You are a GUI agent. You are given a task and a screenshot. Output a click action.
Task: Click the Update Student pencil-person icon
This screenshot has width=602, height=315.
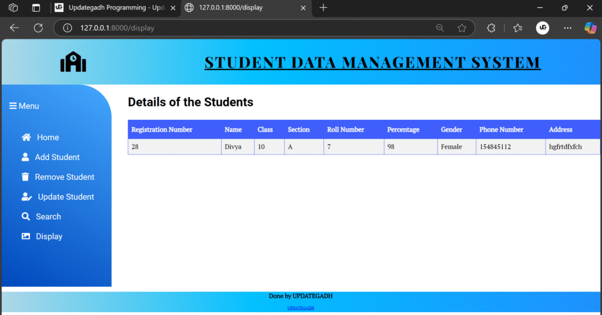point(26,197)
